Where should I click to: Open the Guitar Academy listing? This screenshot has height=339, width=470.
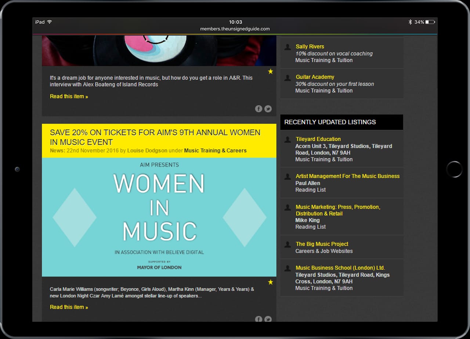tap(315, 77)
